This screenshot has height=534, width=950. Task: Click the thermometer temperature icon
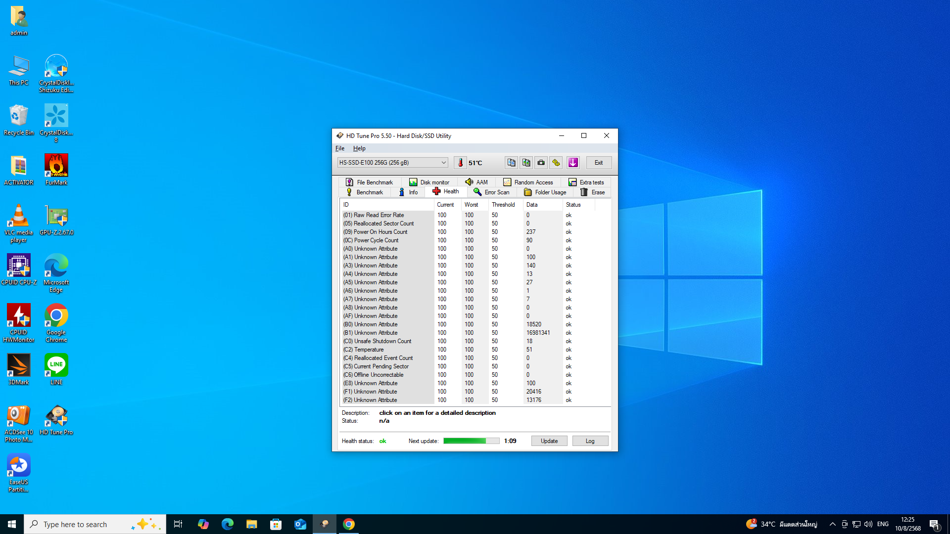tap(460, 163)
